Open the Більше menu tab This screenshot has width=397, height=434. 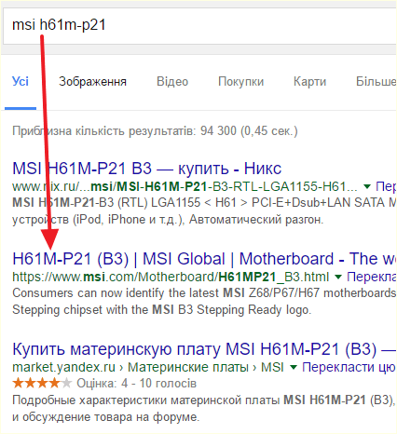point(376,82)
